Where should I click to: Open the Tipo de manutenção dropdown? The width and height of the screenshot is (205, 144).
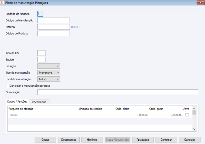pos(49,73)
